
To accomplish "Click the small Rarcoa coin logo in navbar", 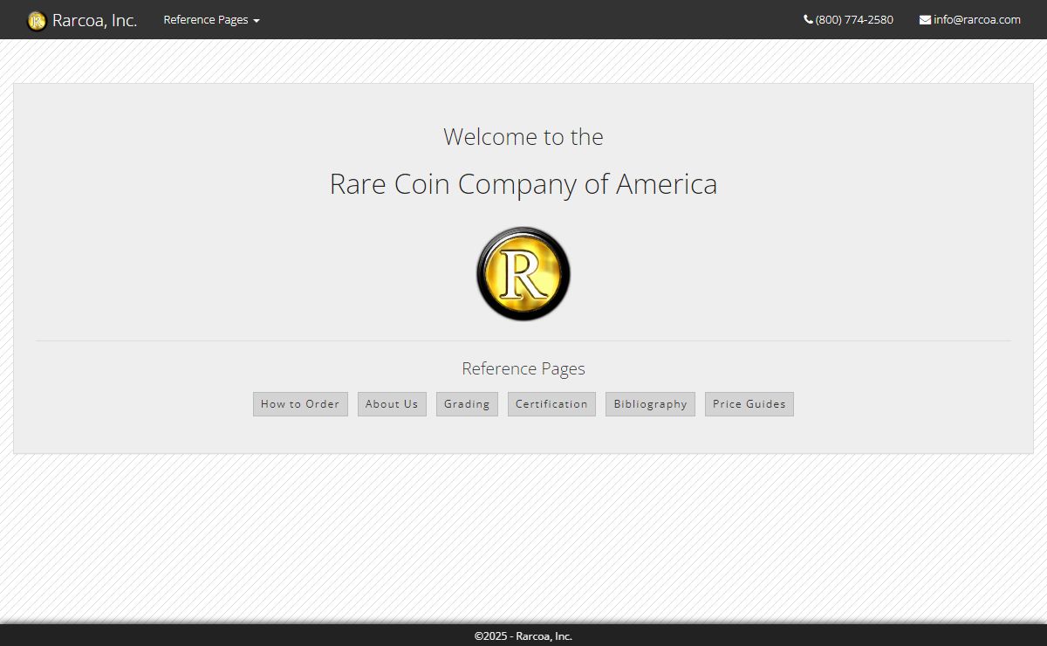I will 37,20.
